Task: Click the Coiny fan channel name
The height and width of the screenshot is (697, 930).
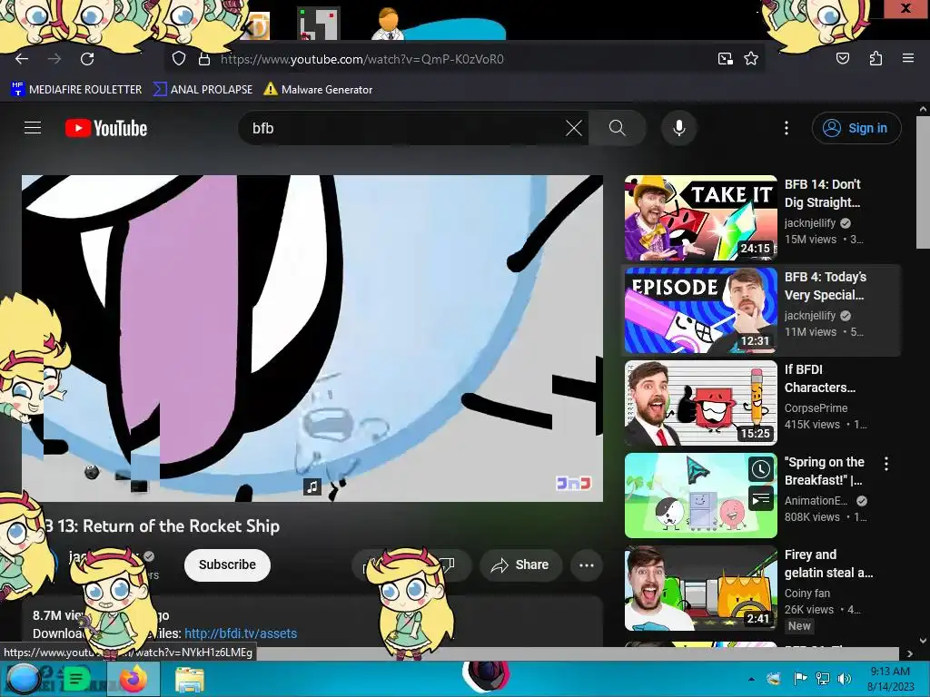Action: click(x=807, y=593)
